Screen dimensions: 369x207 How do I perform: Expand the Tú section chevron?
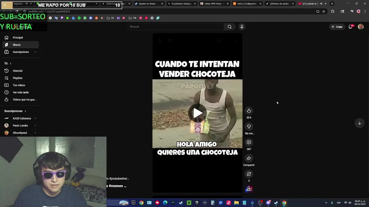pyautogui.click(x=10, y=63)
